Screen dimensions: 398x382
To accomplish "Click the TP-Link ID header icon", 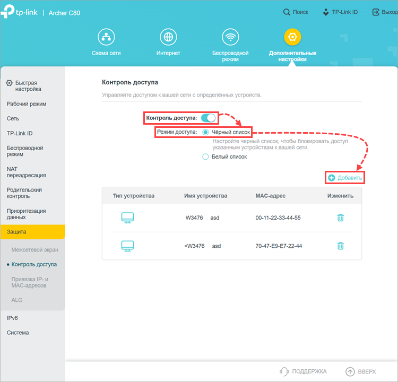I will click(x=326, y=12).
